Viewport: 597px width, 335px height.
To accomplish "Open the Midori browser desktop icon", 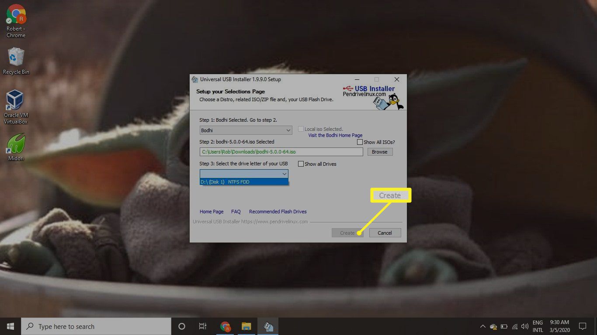I will click(16, 147).
